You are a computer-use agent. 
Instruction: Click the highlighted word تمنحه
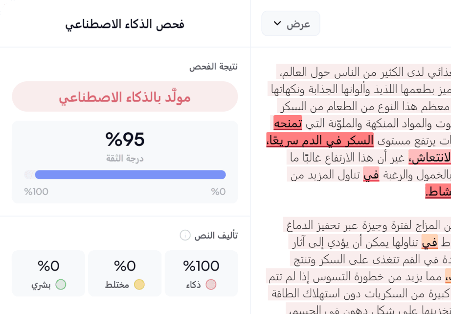point(288,123)
